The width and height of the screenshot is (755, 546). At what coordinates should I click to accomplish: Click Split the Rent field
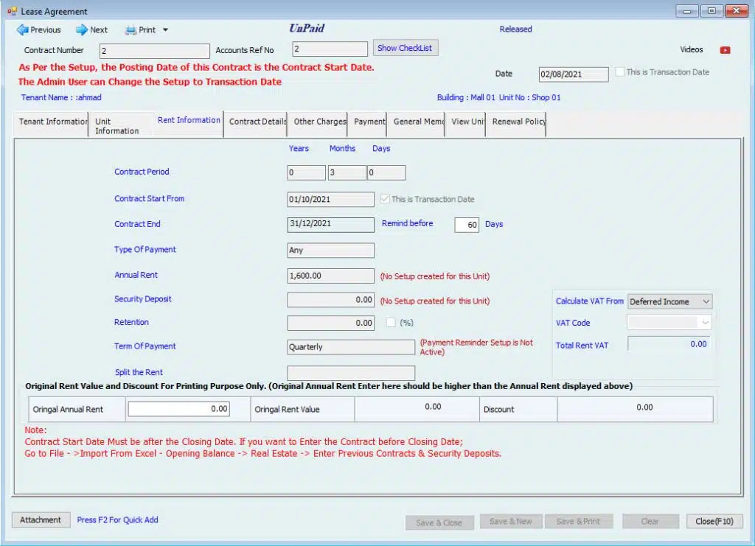[x=351, y=373]
